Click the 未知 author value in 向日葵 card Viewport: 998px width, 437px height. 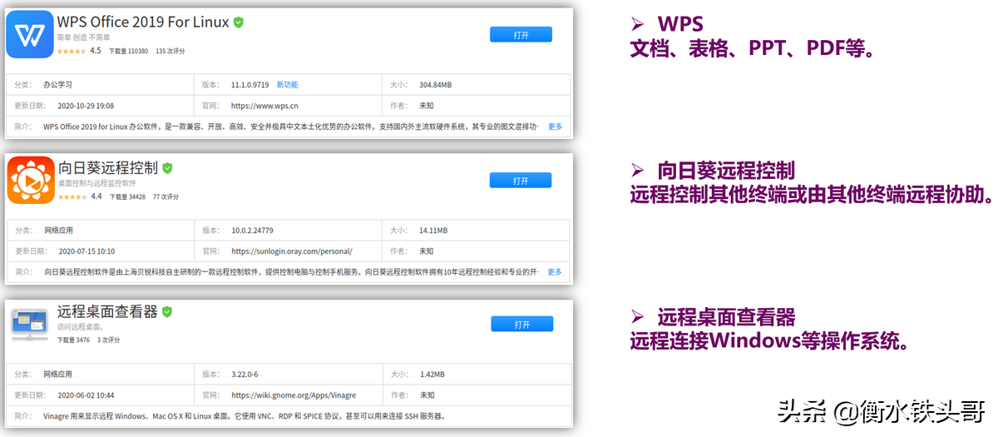pyautogui.click(x=427, y=251)
